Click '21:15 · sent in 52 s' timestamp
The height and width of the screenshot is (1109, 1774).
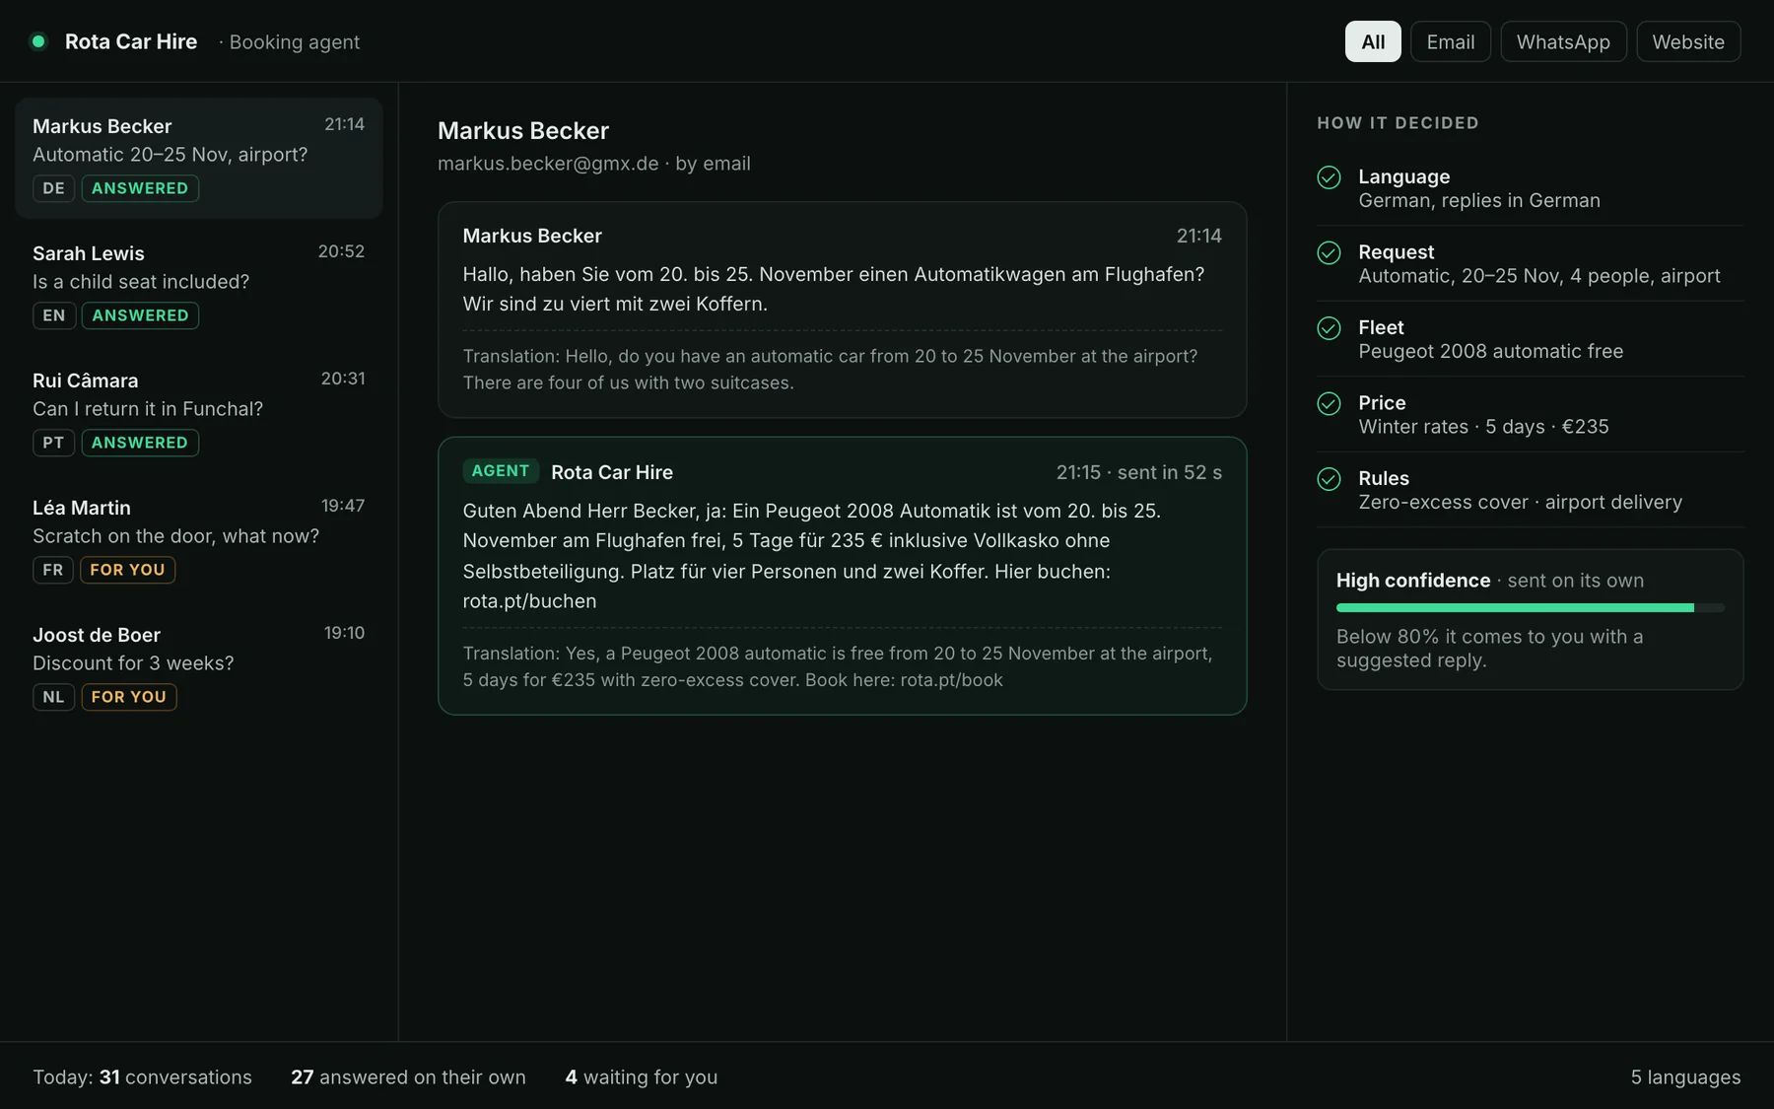[1138, 472]
